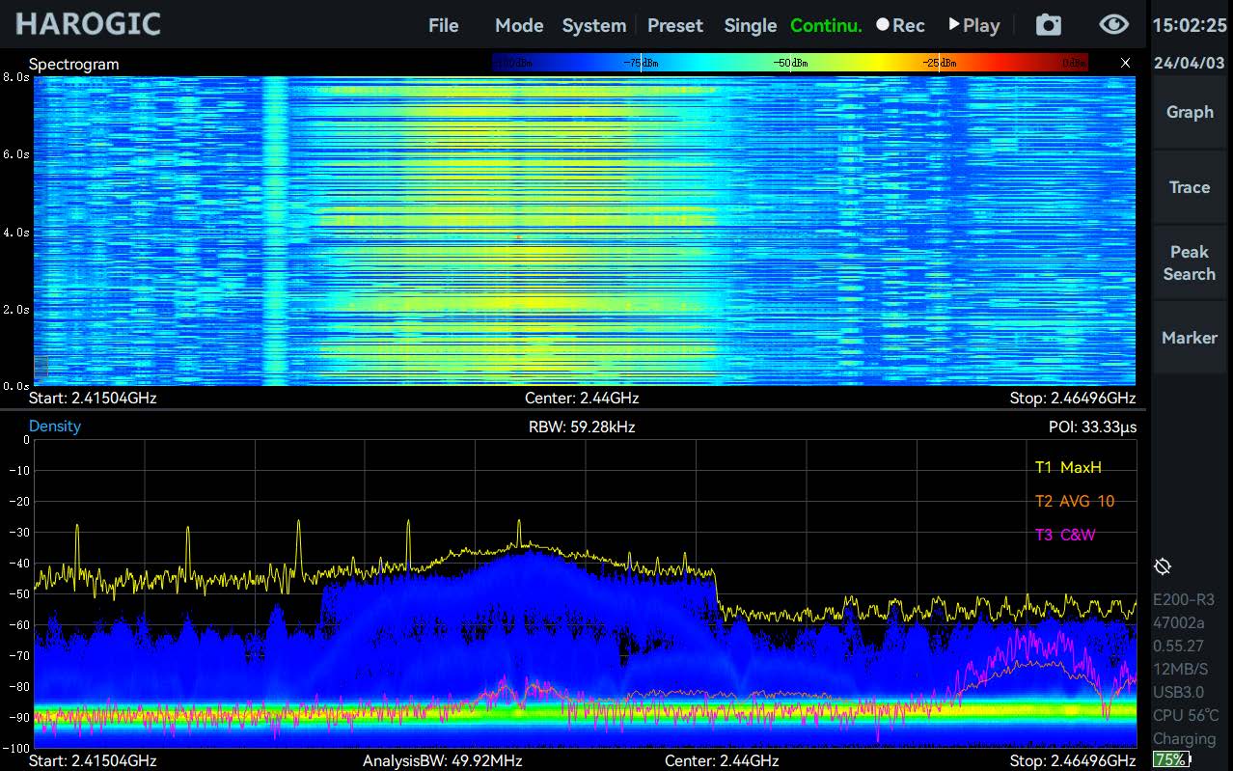Open the File menu
Screen dimensions: 1233x771
pos(443,25)
